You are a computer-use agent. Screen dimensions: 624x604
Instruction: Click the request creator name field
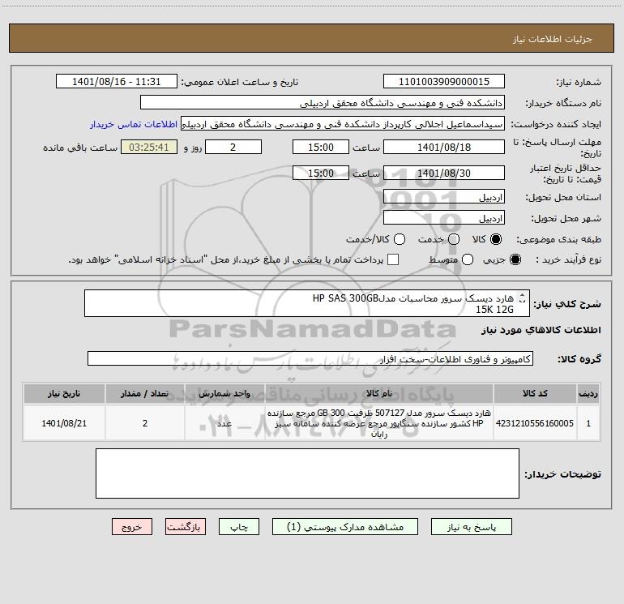click(x=343, y=124)
